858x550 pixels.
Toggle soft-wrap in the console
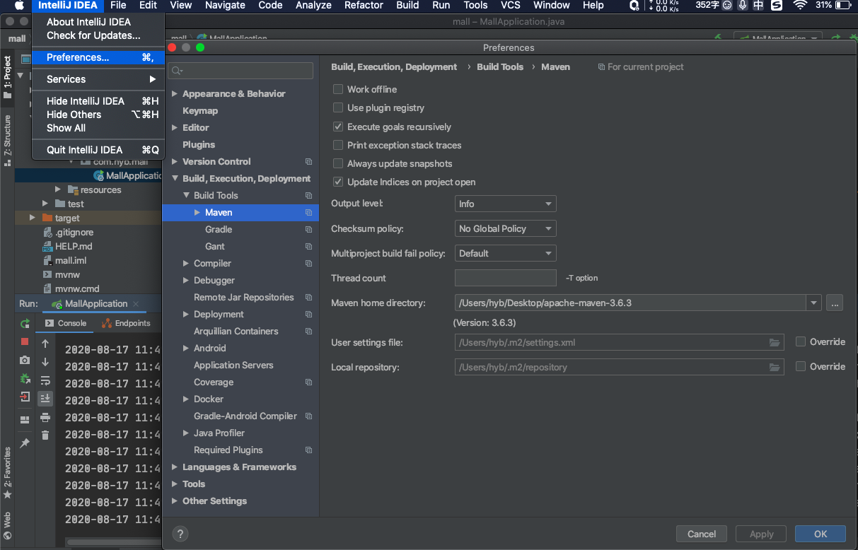tap(45, 380)
